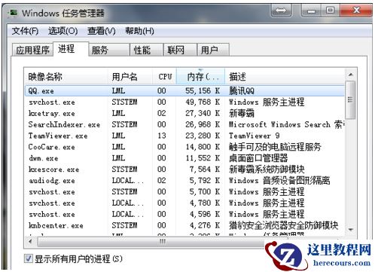375x272 pixels.
Task: Click the vertical scrollbar down arrow
Action: tap(351, 230)
